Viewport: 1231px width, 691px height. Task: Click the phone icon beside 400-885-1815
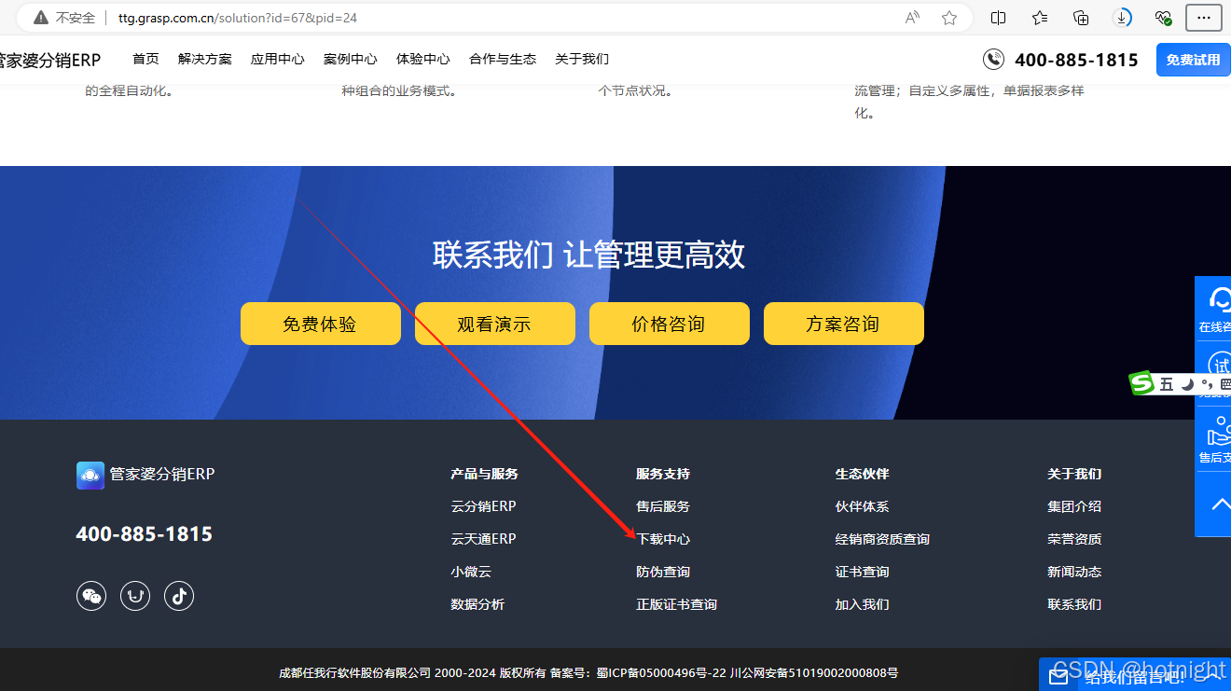(993, 59)
